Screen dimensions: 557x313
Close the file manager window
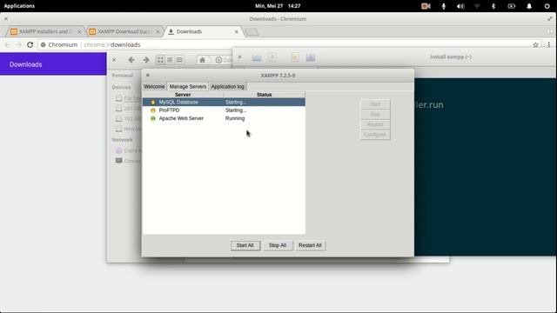pos(114,60)
